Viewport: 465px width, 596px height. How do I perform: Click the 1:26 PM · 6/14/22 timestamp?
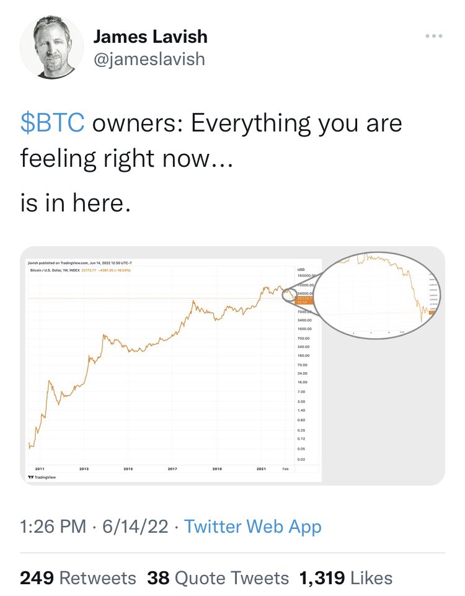click(x=94, y=527)
